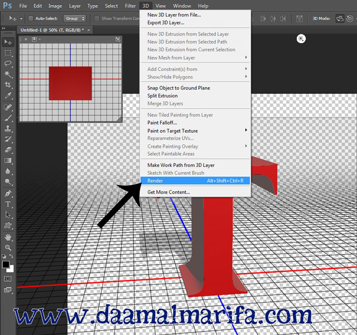This screenshot has height=335, width=357.
Task: Choose Export 3D Layer
Action: point(195,23)
